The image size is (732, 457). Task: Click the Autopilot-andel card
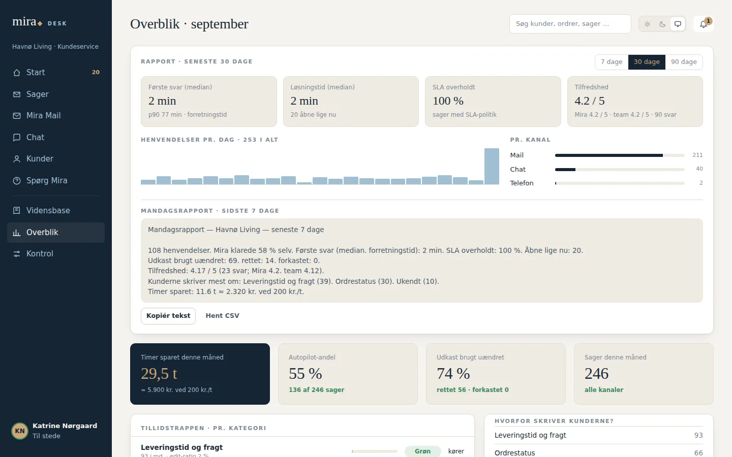(x=348, y=374)
